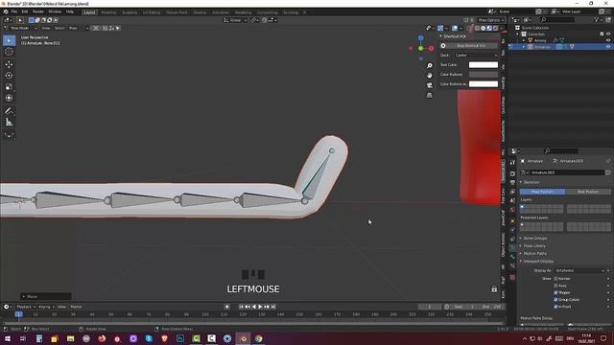The height and width of the screenshot is (345, 614).
Task: Open the Output properties tab icon
Action: [x=512, y=183]
